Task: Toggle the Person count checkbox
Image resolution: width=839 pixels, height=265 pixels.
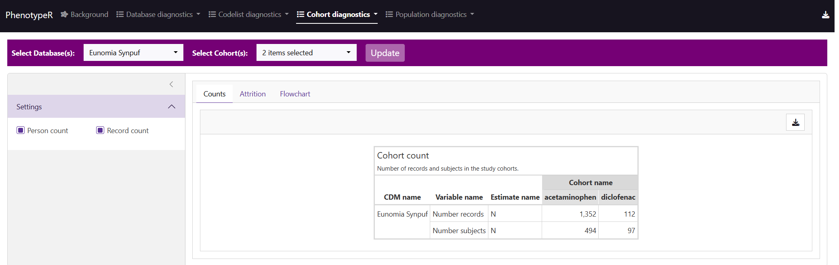Action: (x=21, y=130)
